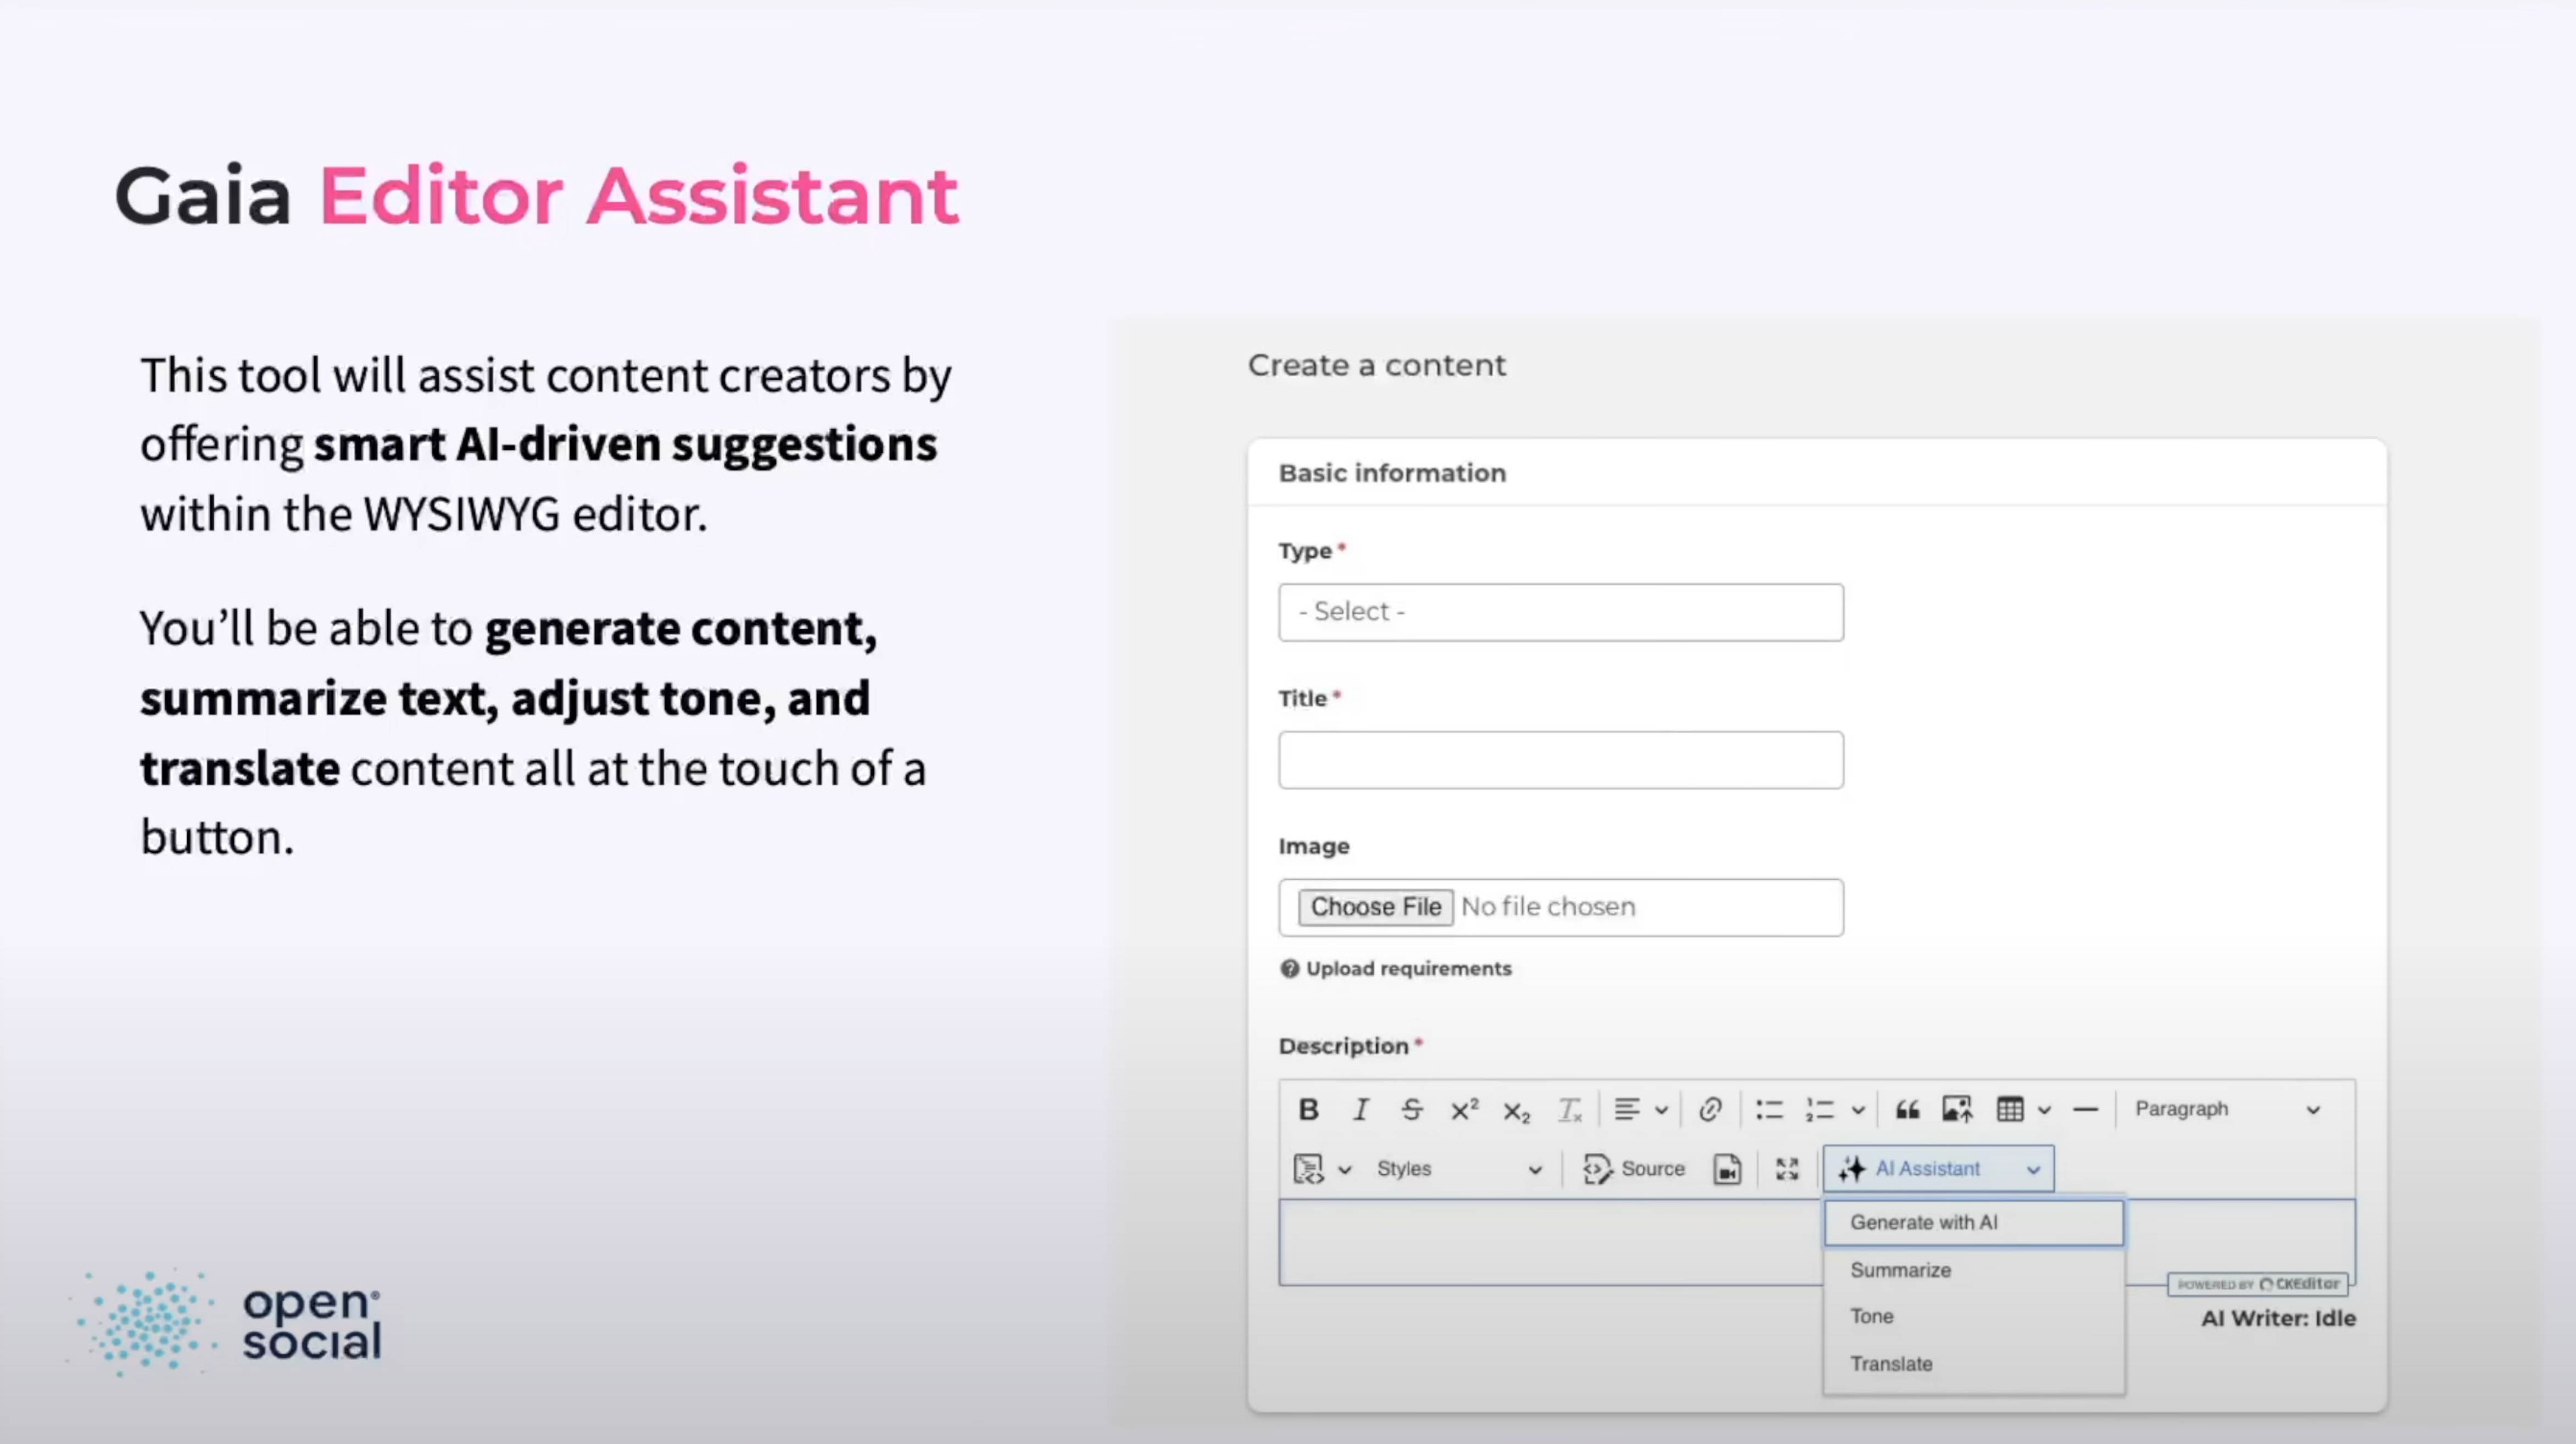Screen dimensions: 2576x1444
Task: Click the Choose File button
Action: pos(1375,907)
